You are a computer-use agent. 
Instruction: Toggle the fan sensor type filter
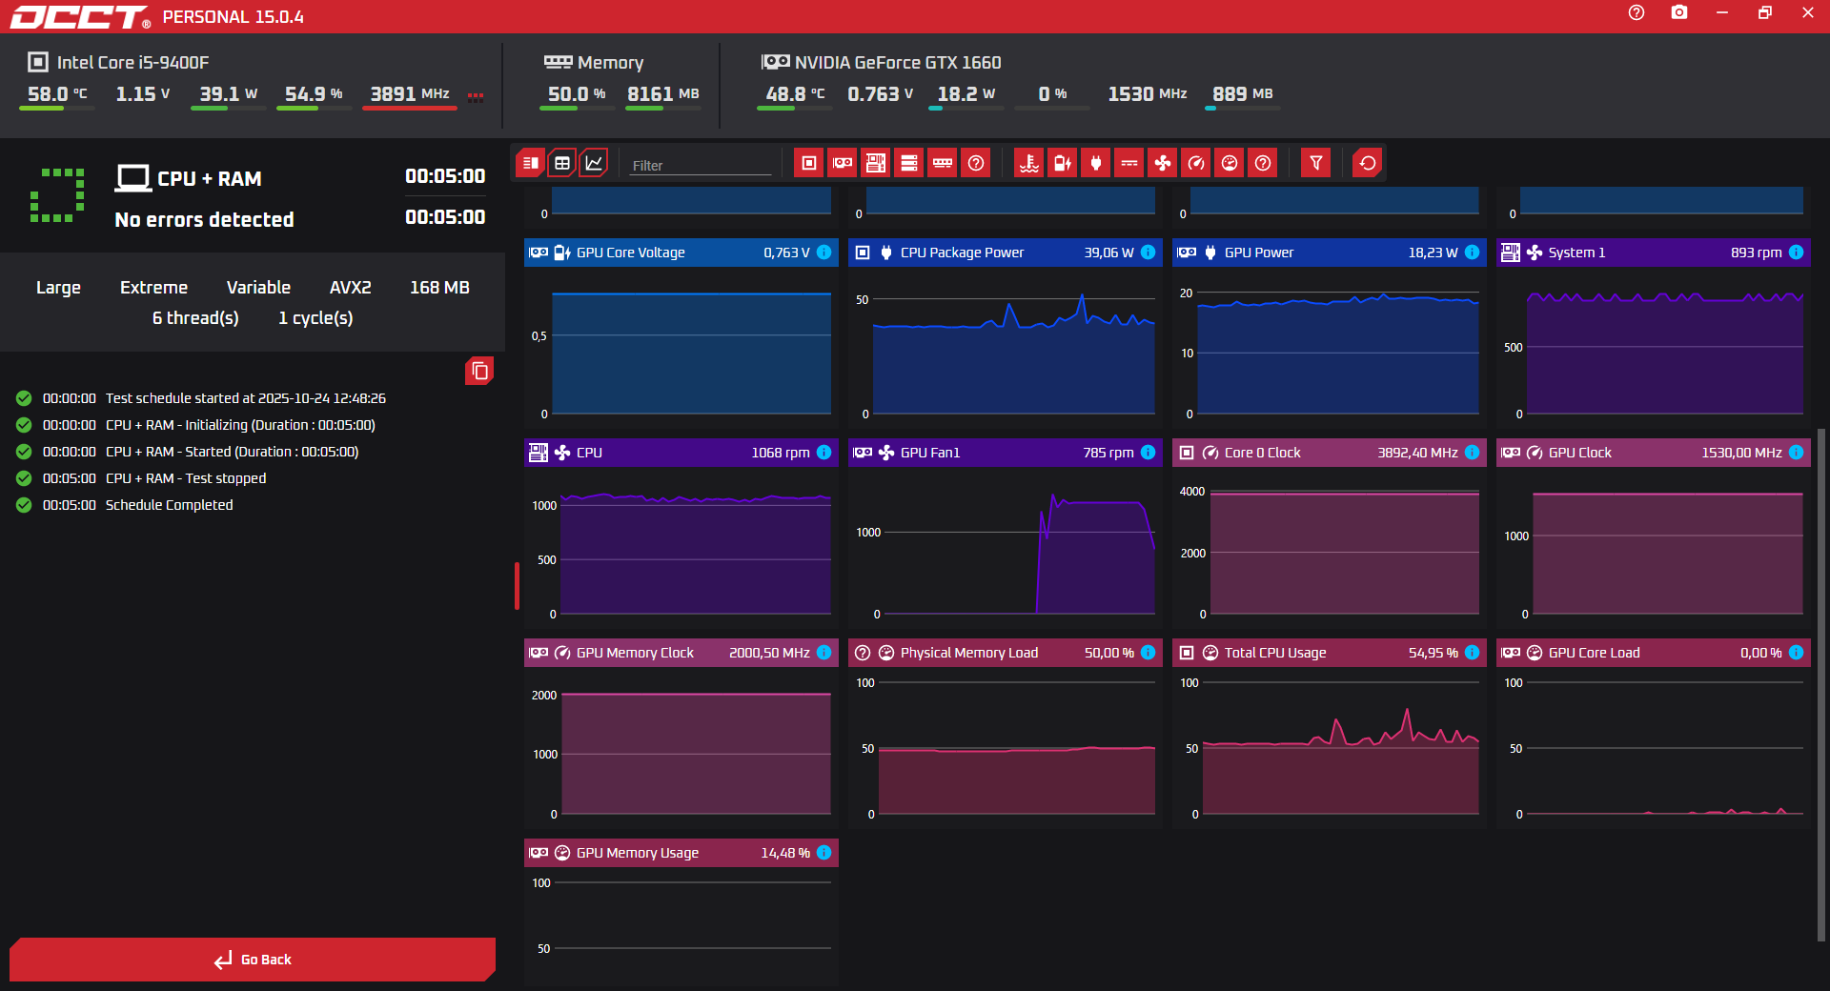pos(1163,163)
